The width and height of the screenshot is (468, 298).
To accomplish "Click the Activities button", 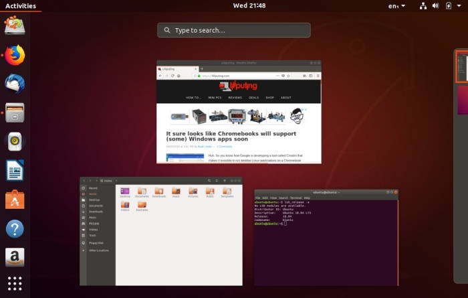I will [x=21, y=5].
